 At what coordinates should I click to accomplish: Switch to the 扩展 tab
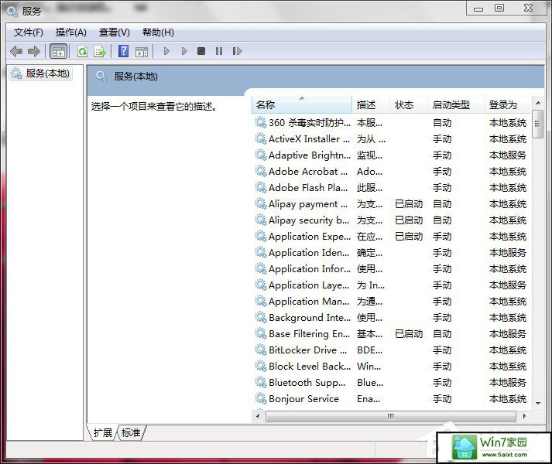[x=102, y=432]
